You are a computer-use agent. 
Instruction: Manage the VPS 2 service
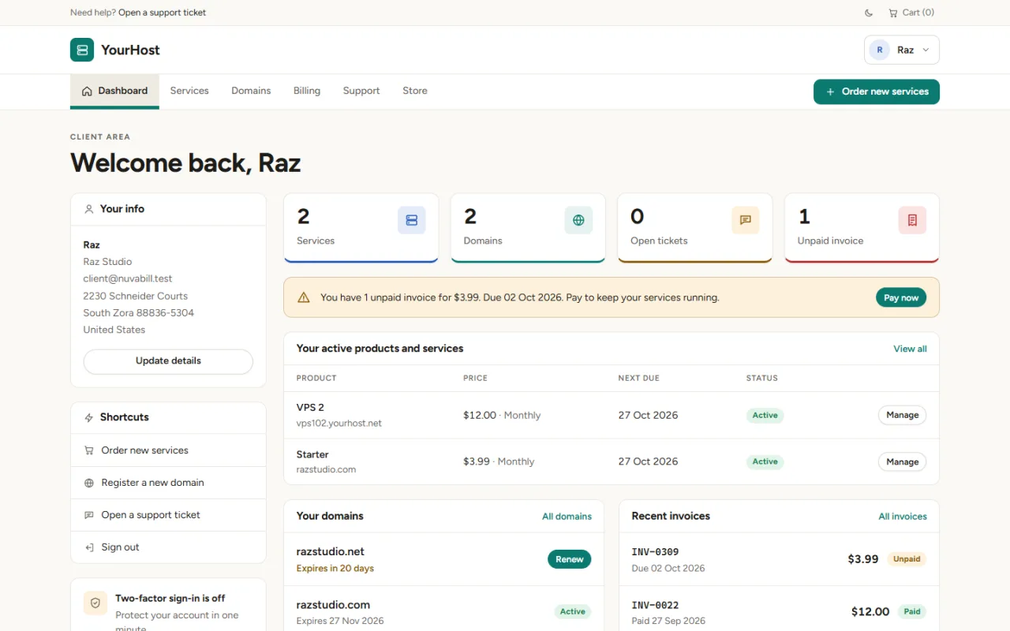click(902, 415)
